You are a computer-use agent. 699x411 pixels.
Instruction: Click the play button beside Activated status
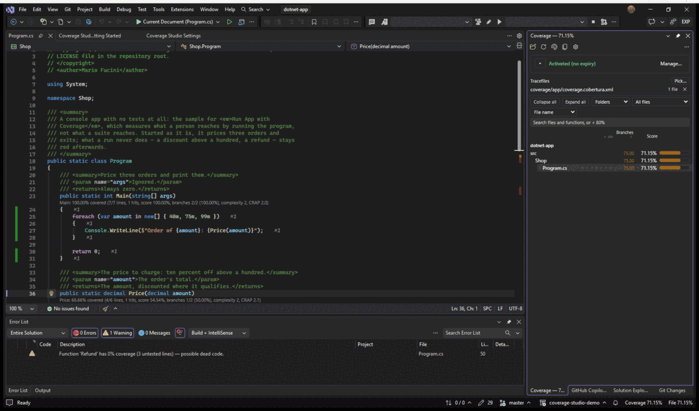click(540, 63)
